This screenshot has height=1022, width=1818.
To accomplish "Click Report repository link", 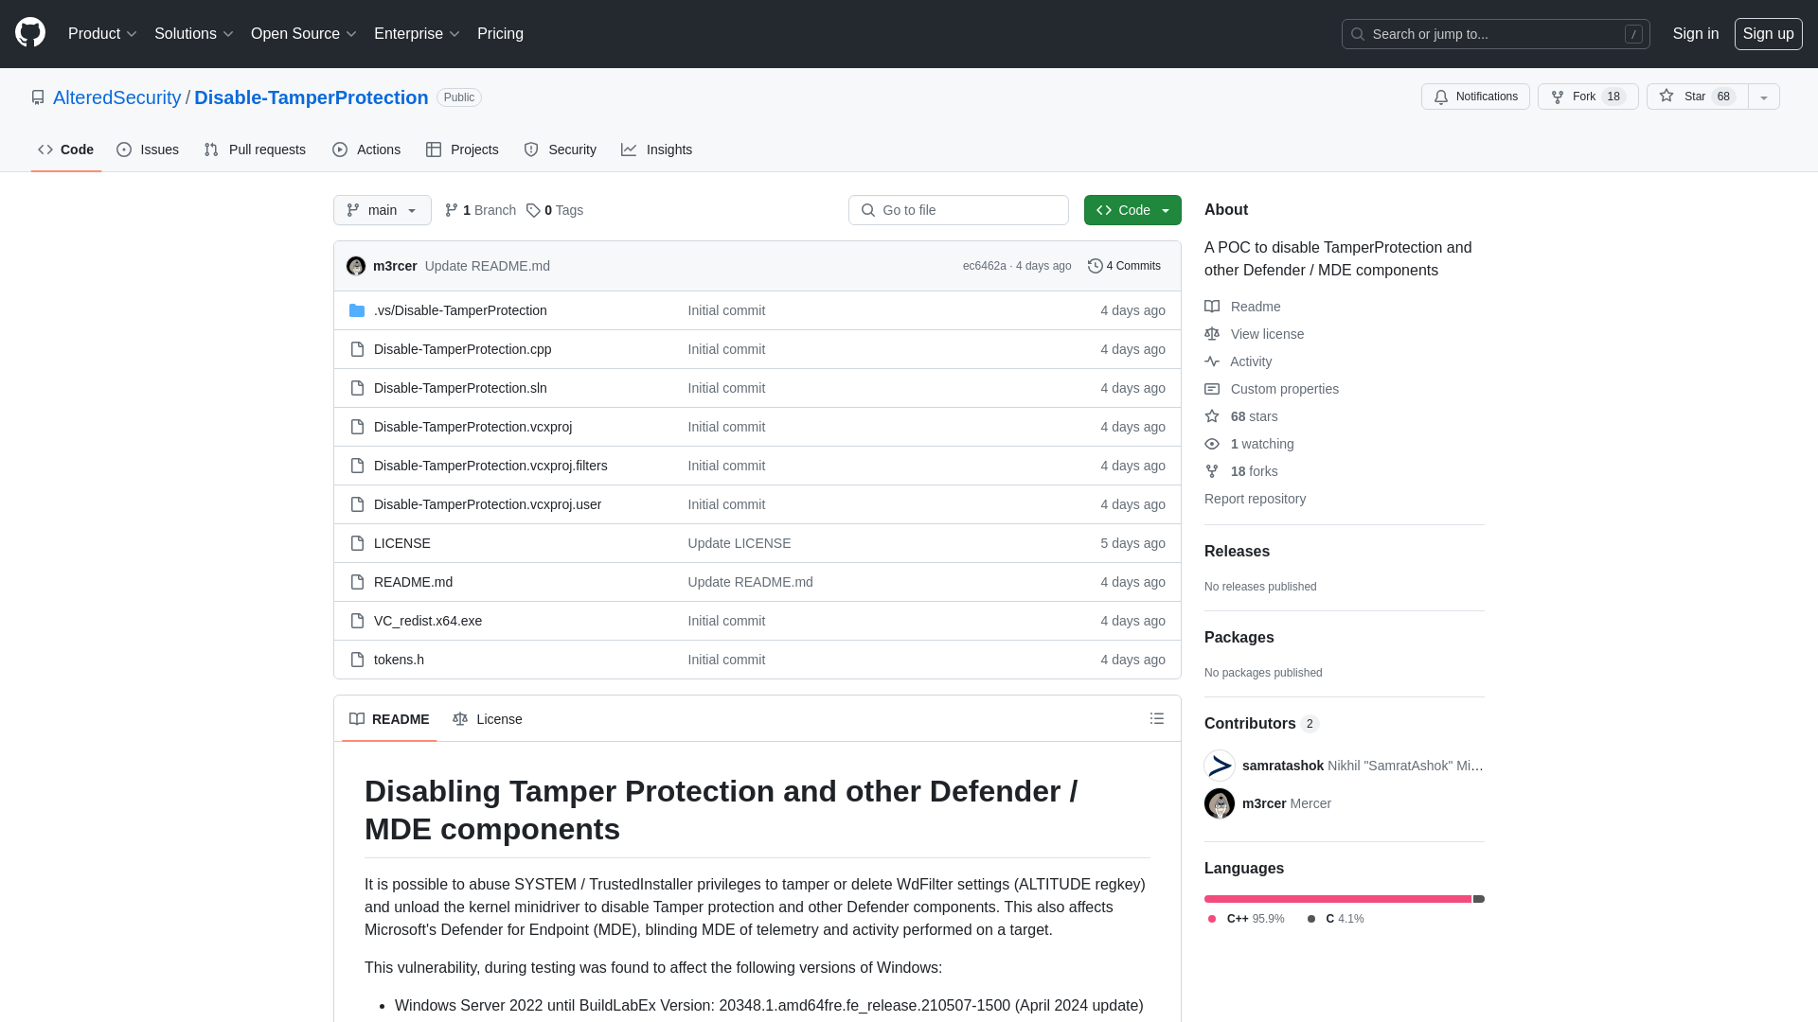I will [x=1255, y=499].
